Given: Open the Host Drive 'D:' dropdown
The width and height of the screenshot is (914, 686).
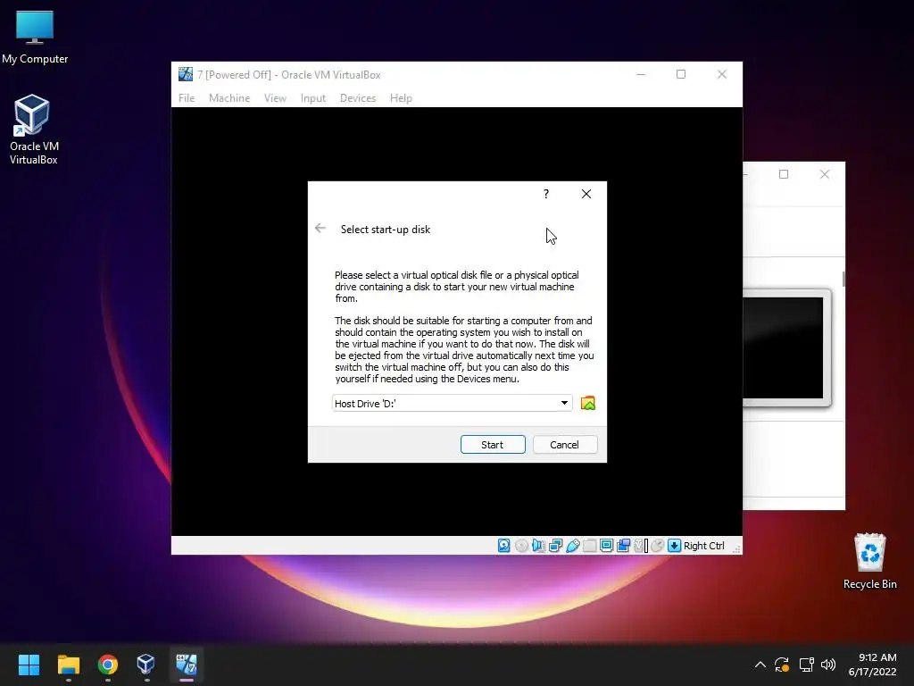Looking at the screenshot, I should [x=453, y=403].
